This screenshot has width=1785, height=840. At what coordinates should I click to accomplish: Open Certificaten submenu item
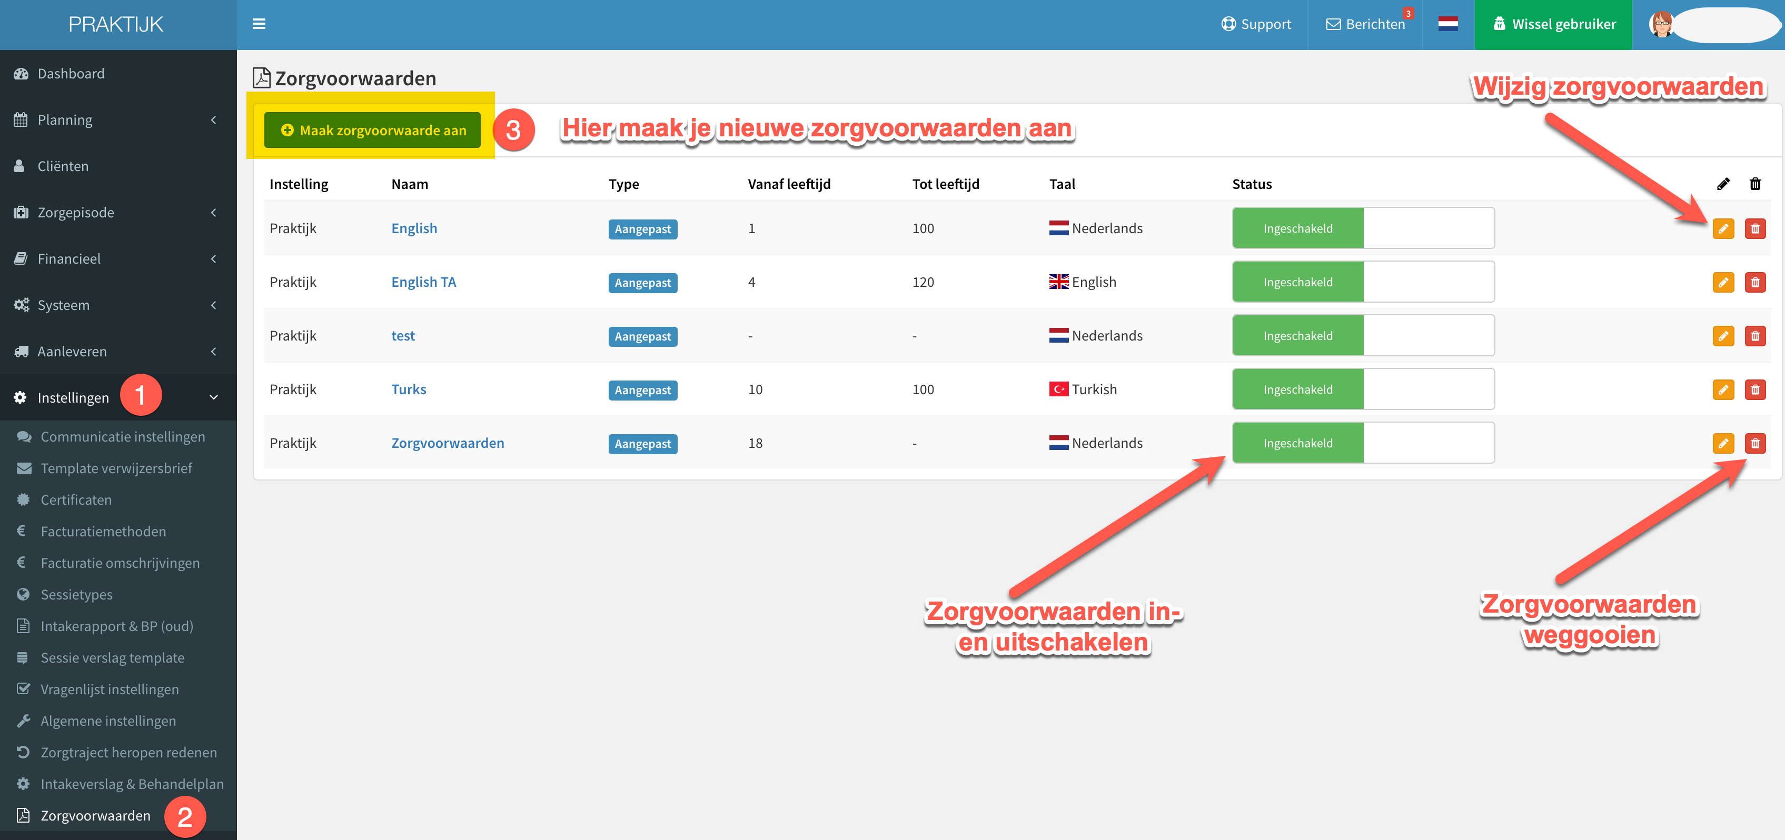tap(118, 500)
